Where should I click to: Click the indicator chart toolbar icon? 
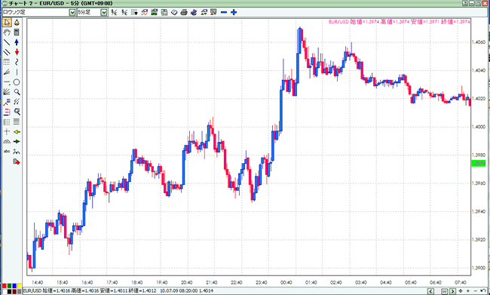(x=144, y=12)
